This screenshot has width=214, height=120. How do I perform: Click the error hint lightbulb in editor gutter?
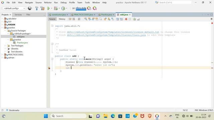[49, 68]
